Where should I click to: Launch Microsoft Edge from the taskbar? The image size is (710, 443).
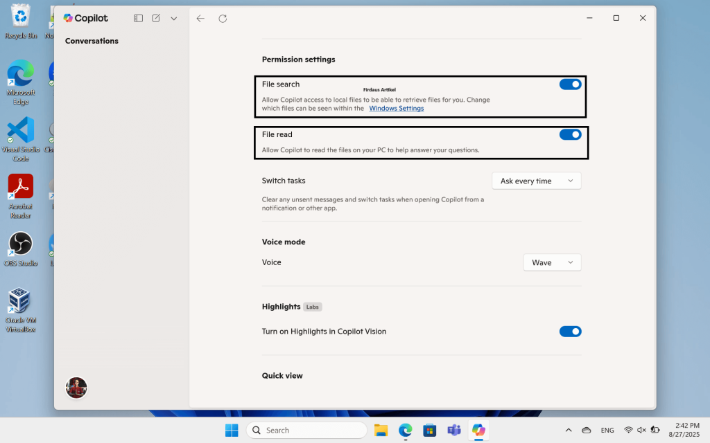point(405,431)
